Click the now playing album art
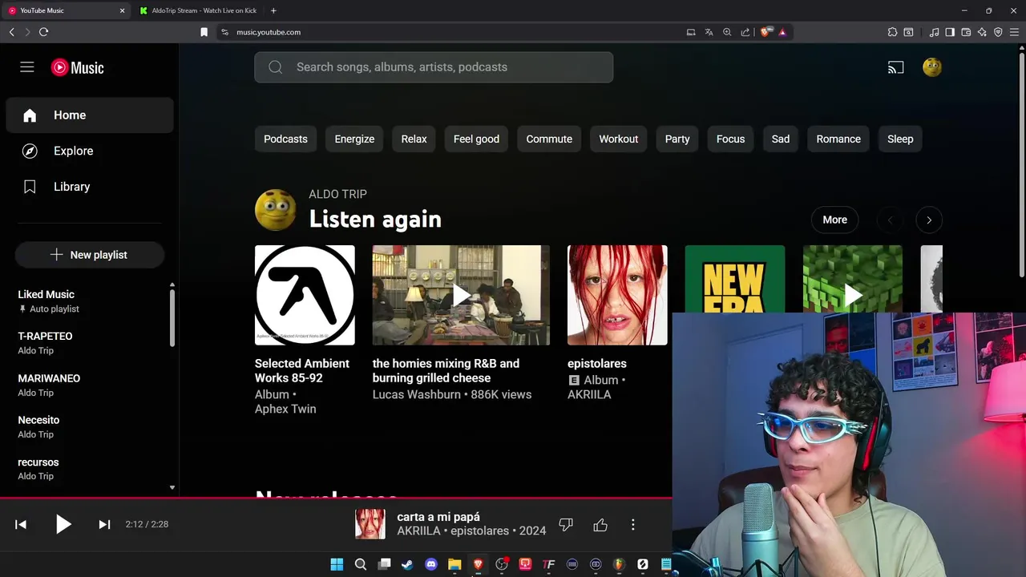This screenshot has width=1026, height=577. tap(370, 524)
